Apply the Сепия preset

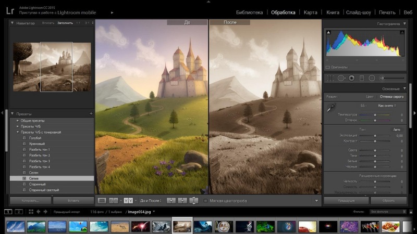pos(52,178)
